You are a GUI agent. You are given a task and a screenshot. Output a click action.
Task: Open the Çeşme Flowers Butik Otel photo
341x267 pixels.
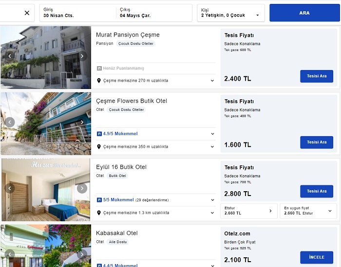[46, 124]
